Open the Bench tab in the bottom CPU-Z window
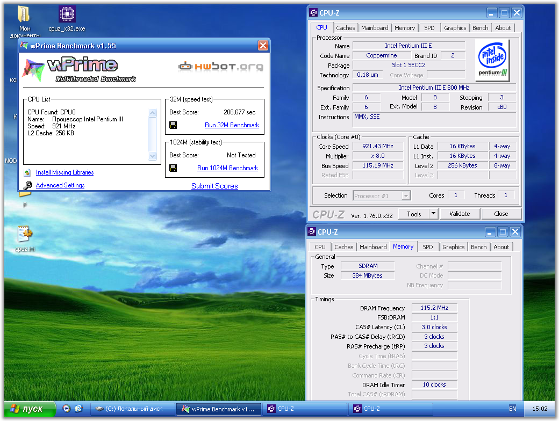The height and width of the screenshot is (421, 559). click(478, 247)
